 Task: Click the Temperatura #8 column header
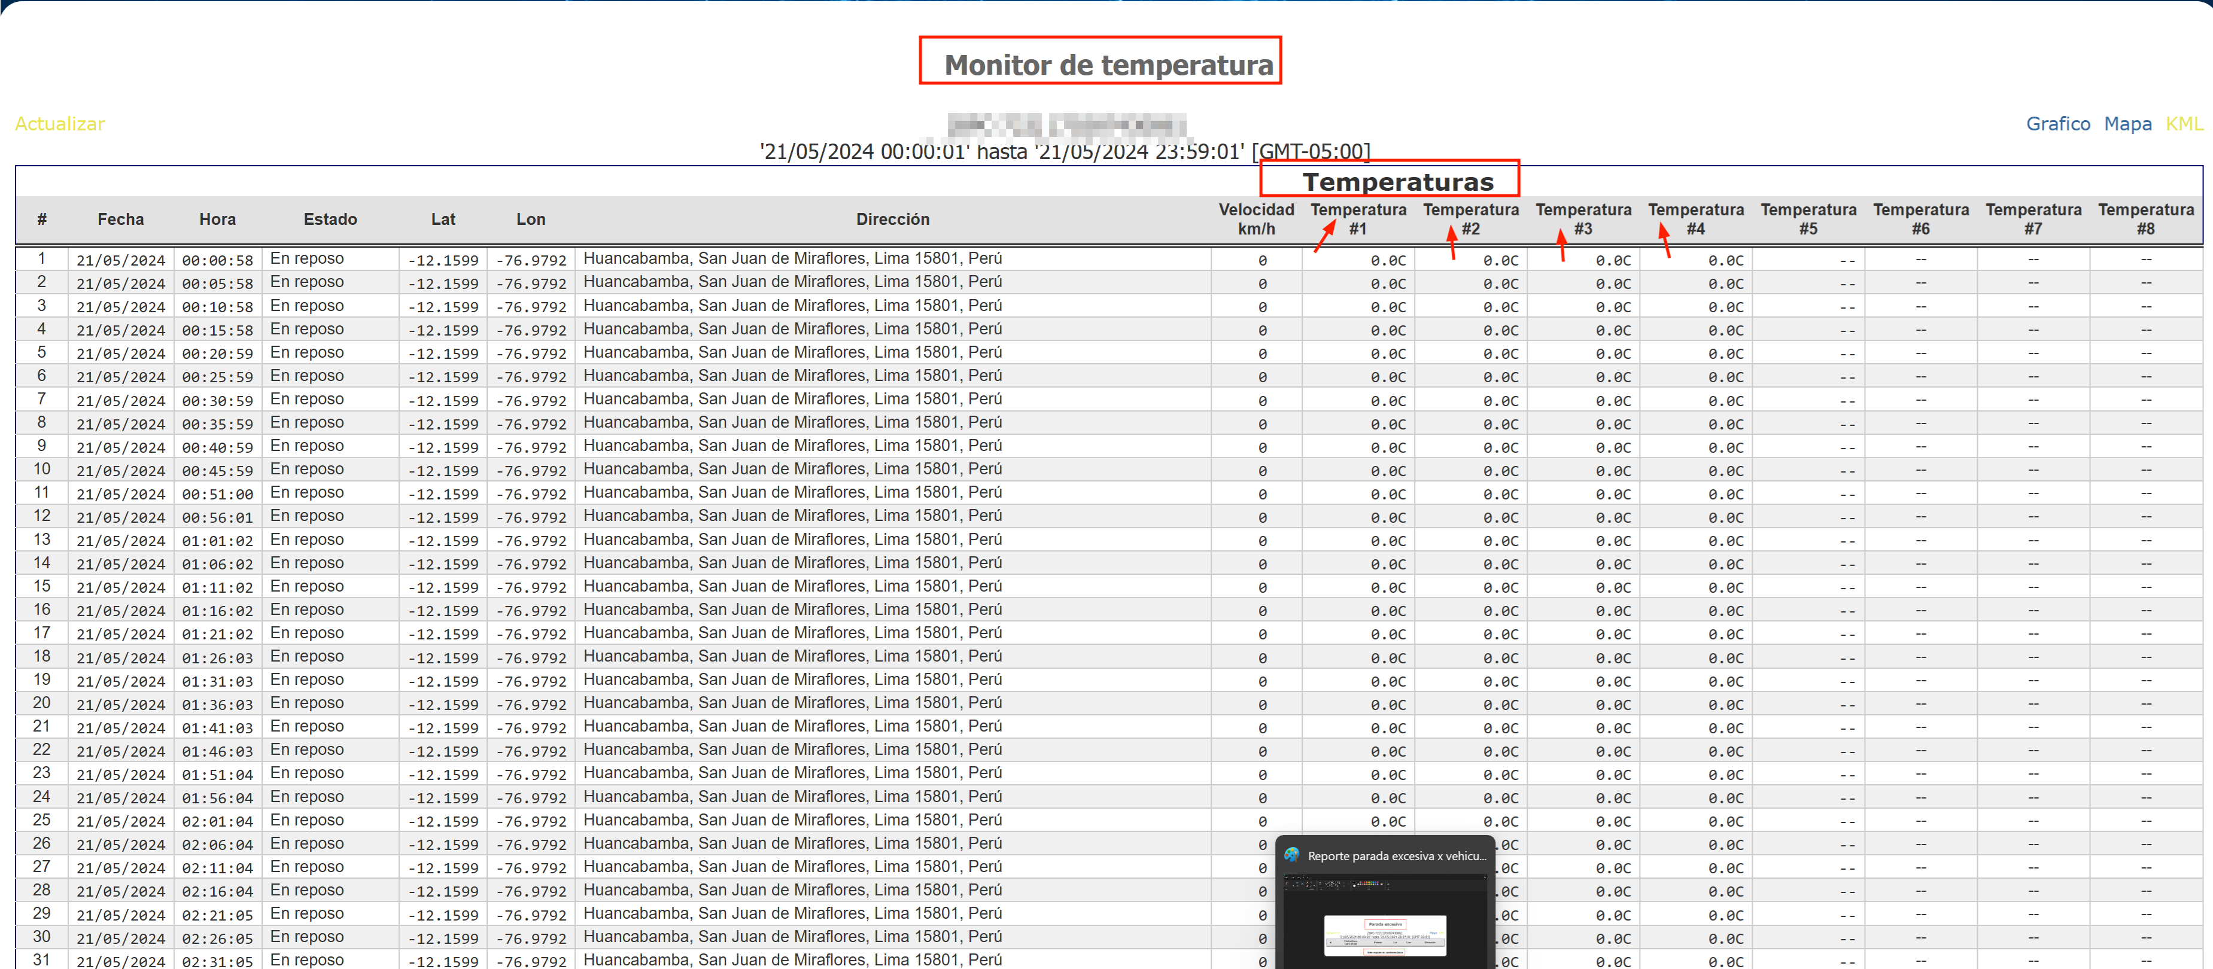pyautogui.click(x=2145, y=219)
